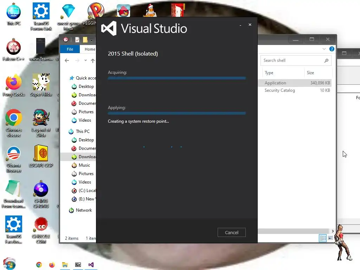Select (C:) Local disk in navigation pane
The width and height of the screenshot is (360, 270).
(84, 191)
